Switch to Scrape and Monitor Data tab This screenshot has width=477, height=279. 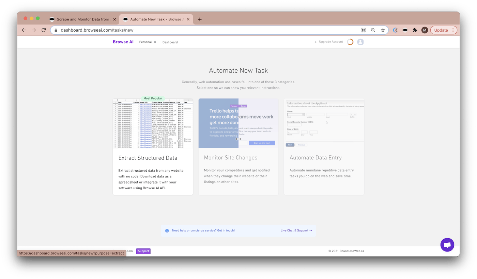pos(82,19)
